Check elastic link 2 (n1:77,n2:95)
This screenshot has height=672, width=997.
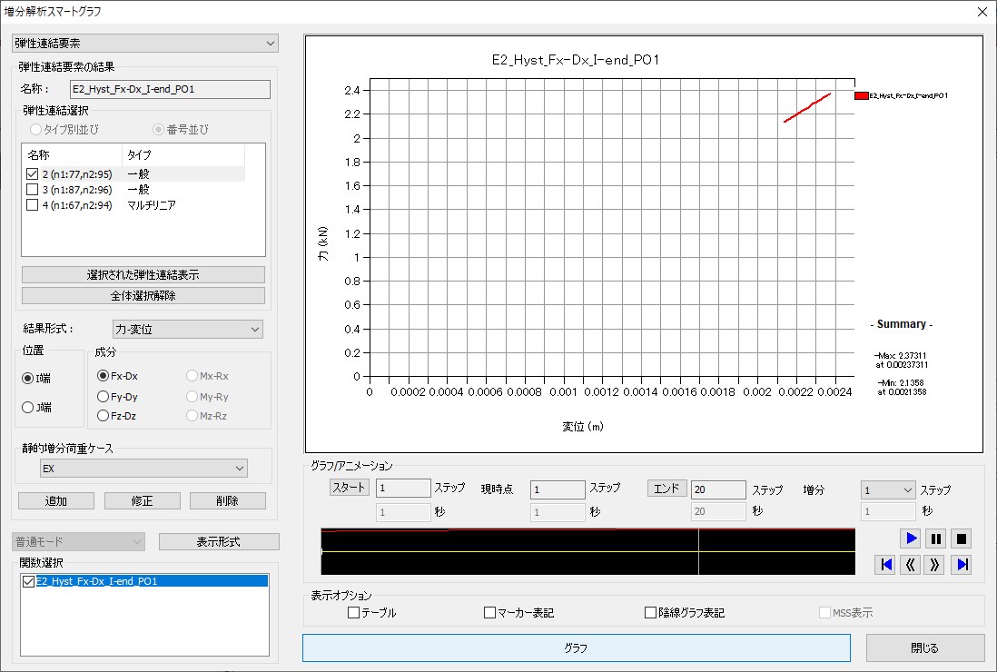coord(33,173)
